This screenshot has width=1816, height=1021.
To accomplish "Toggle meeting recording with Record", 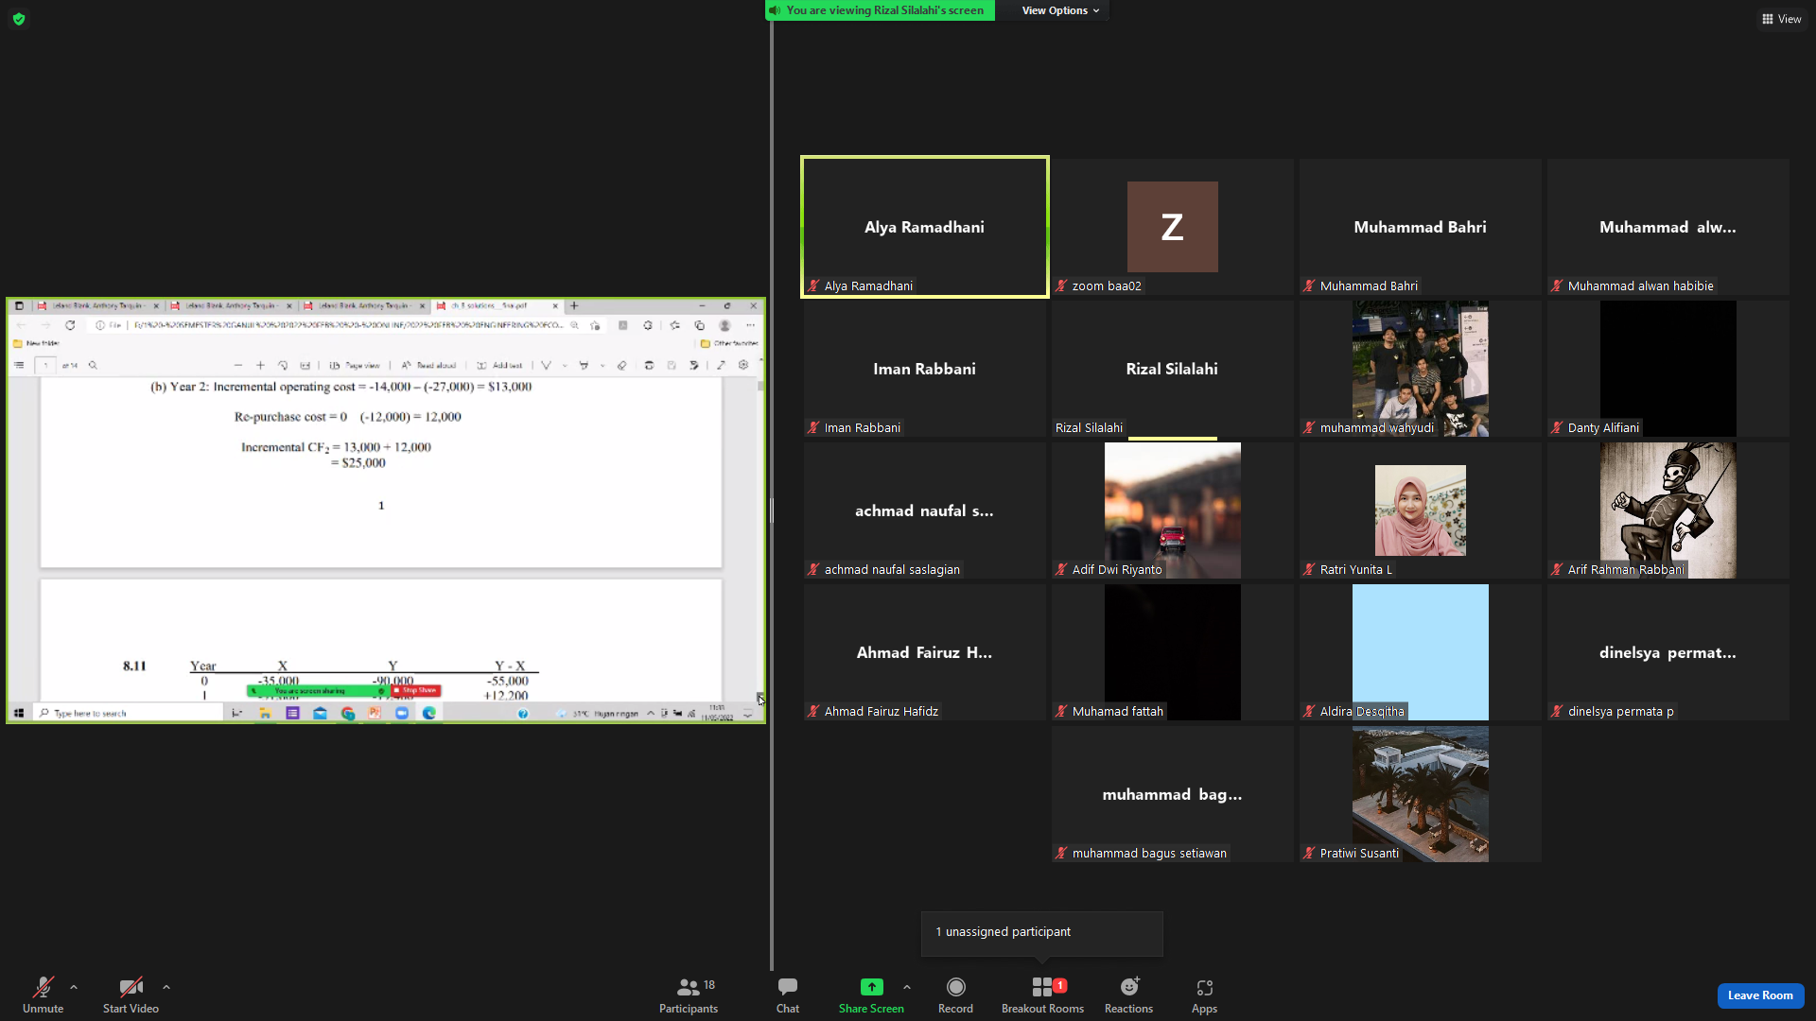I will (x=955, y=995).
